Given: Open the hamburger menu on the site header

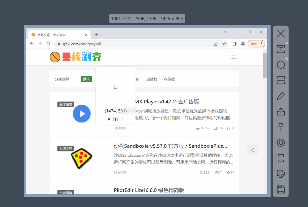Looking at the screenshot, I should [234, 57].
